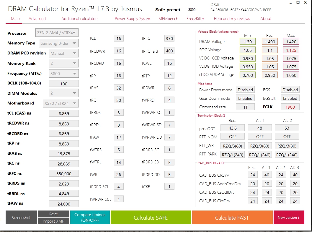Click SOC Voltage Max. value 1.125
This screenshot has width=312, height=232.
point(291,50)
